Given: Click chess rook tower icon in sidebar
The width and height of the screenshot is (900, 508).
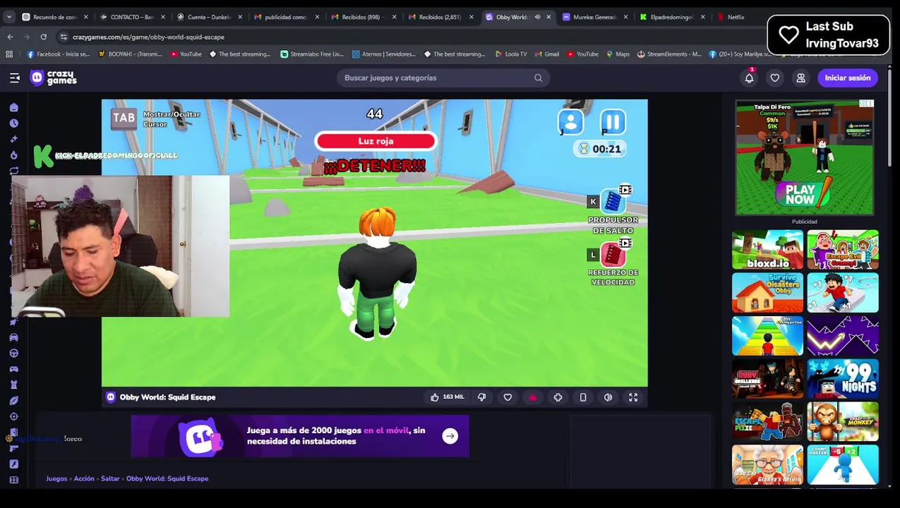Looking at the screenshot, I should 13,385.
